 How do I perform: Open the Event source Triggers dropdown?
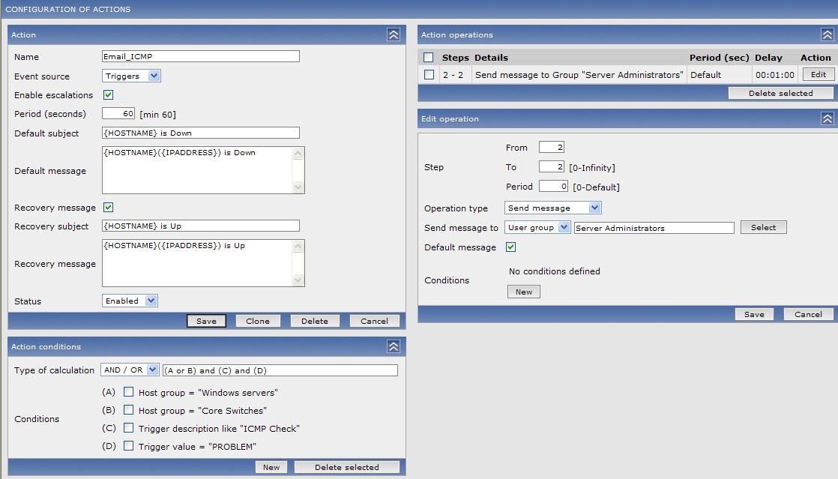(x=131, y=76)
